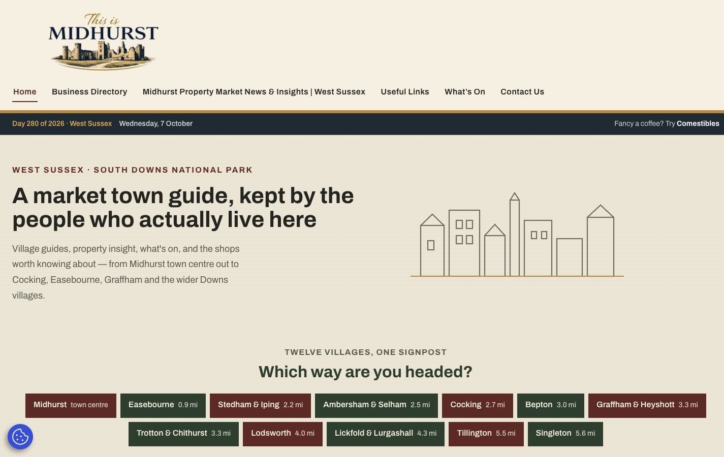
Task: Select the Bepton 3.0 mi button
Action: coord(551,405)
